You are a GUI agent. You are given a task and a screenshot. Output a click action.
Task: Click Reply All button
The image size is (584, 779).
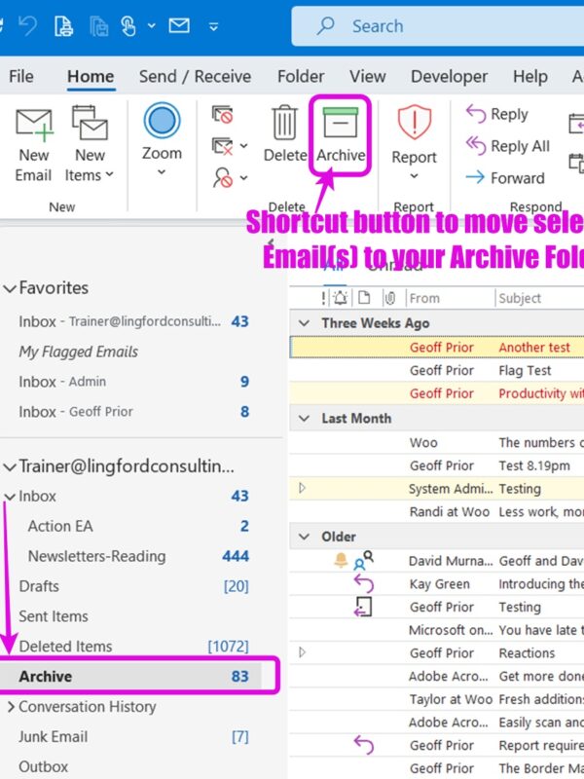507,146
